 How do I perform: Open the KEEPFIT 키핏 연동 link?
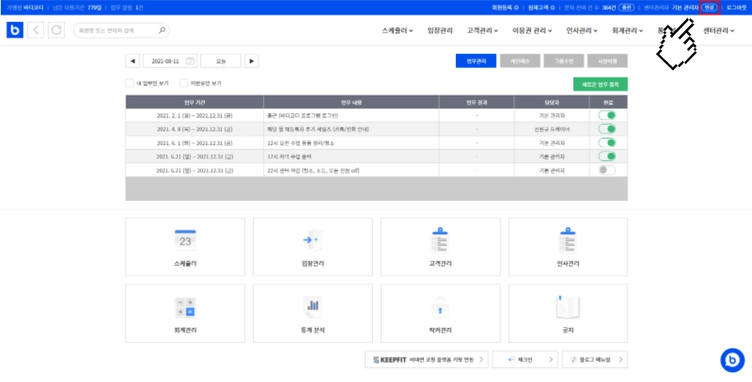[x=427, y=359]
